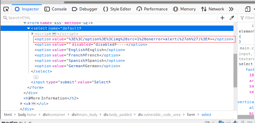Click form in the breadcrumb
The width and height of the screenshot is (255, 123).
click(191, 115)
